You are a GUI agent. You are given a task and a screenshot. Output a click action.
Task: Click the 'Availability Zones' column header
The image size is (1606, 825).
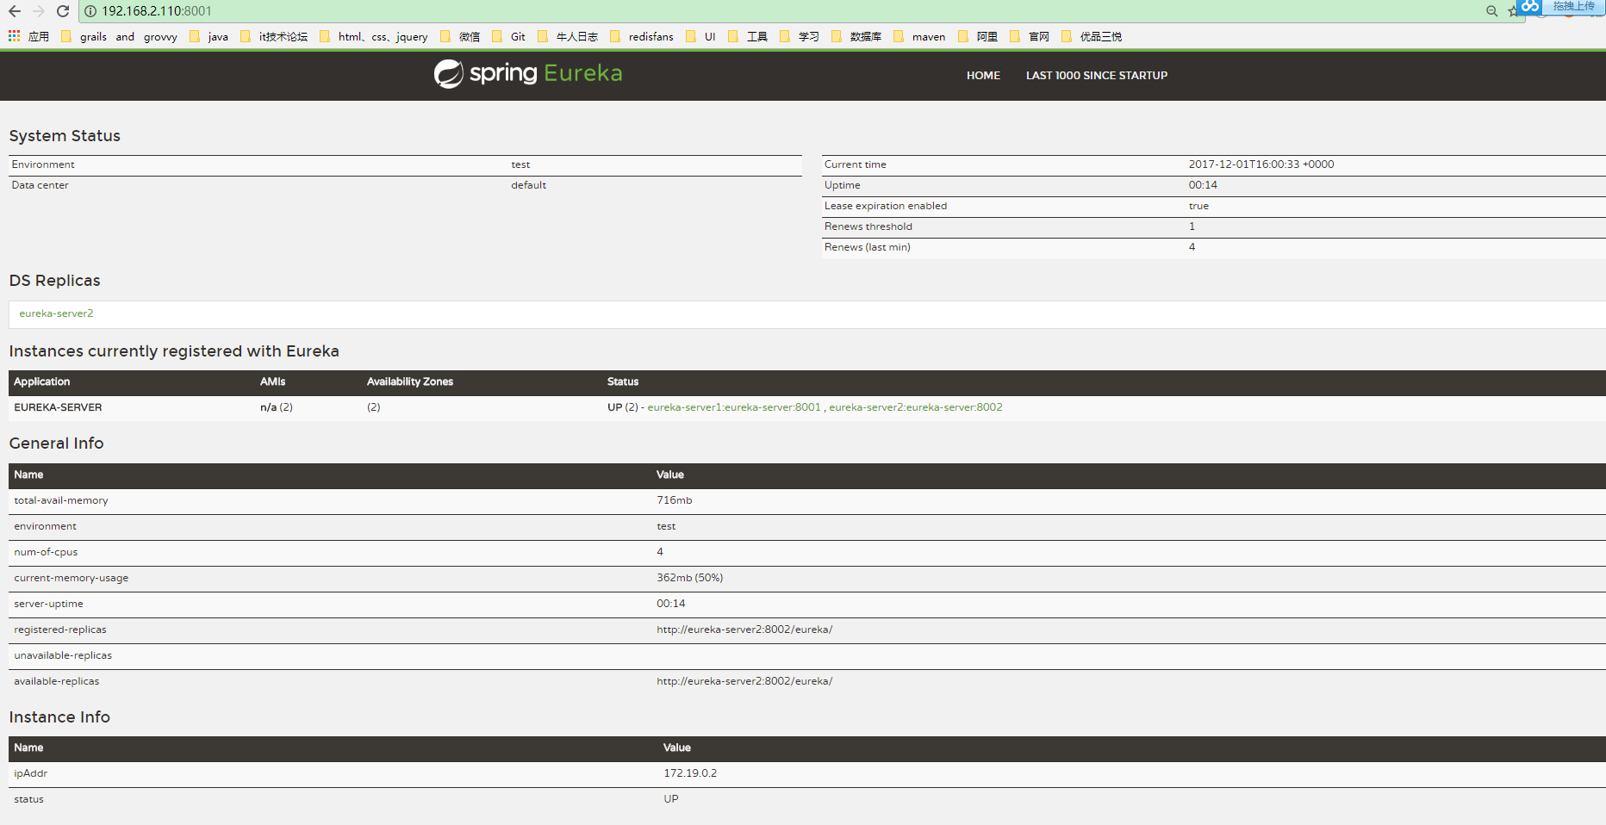(x=410, y=381)
